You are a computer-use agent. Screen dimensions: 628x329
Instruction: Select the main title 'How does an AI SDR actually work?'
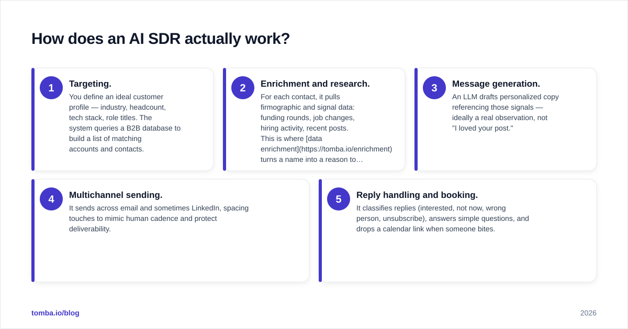[161, 39]
